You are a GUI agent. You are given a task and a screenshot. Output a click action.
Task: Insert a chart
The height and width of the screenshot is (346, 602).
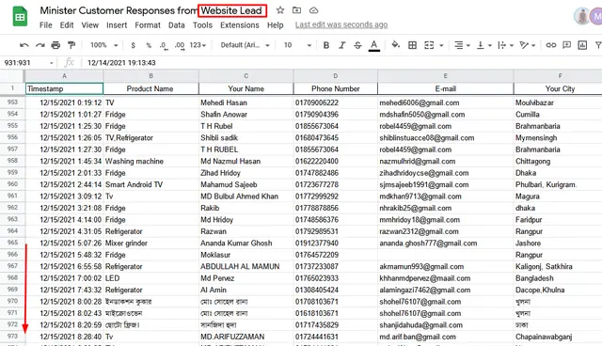click(x=582, y=45)
